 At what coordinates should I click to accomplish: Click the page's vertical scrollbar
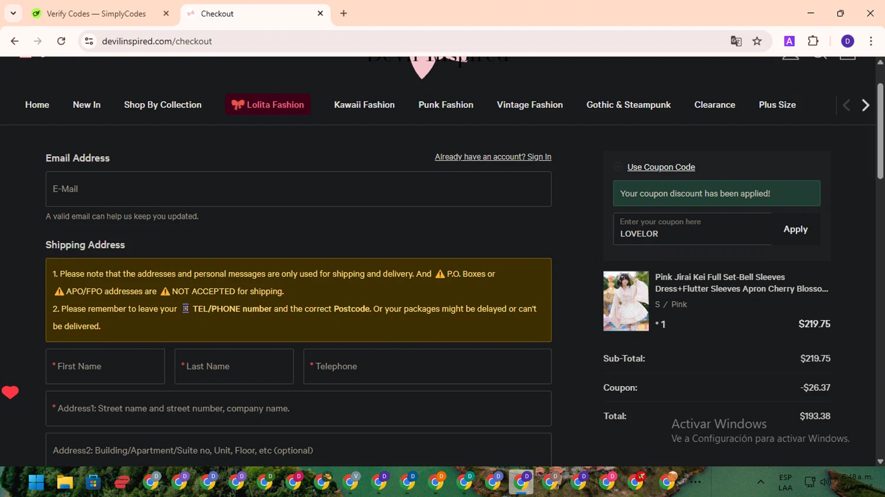tap(880, 130)
